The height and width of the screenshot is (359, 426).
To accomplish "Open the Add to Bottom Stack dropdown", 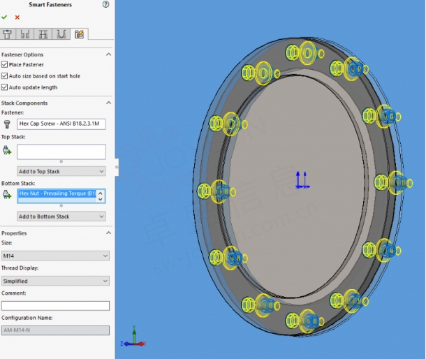I will [61, 217].
